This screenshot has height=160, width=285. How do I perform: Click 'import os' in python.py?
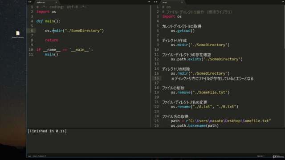pos(46,12)
